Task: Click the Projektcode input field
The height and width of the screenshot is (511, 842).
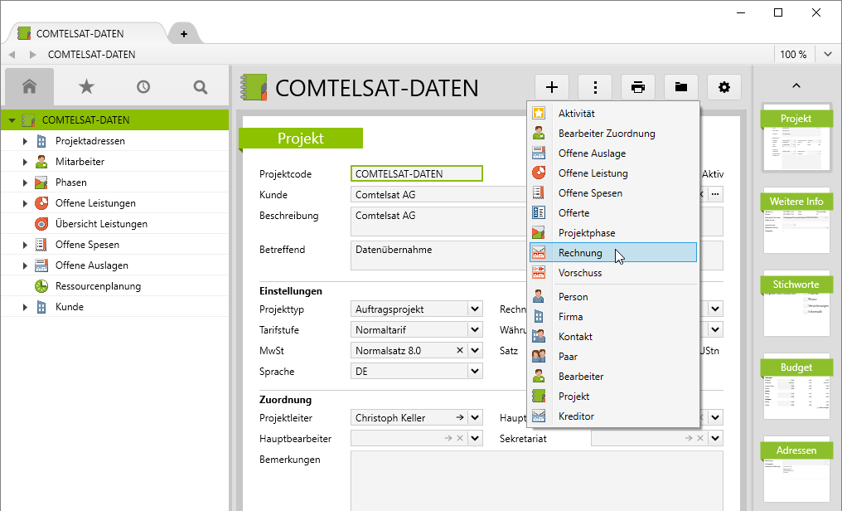Action: [417, 174]
